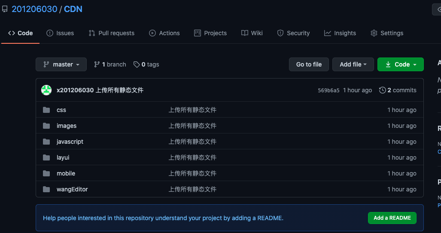Viewport: 441px width, 233px height.
Task: Open the Issues tab
Action: click(60, 33)
